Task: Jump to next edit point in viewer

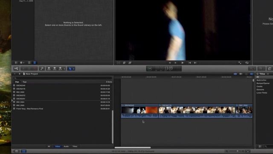Action: pos(195,63)
